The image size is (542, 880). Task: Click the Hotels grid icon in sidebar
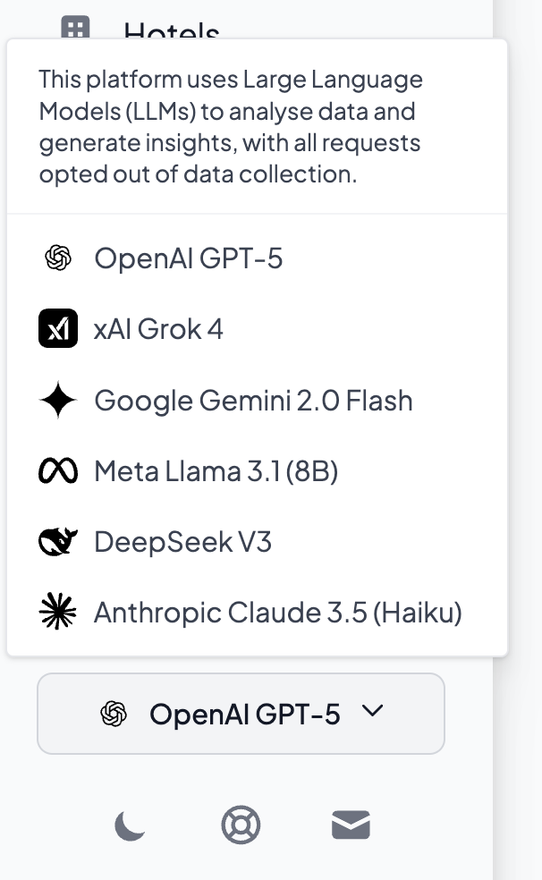coord(75,30)
